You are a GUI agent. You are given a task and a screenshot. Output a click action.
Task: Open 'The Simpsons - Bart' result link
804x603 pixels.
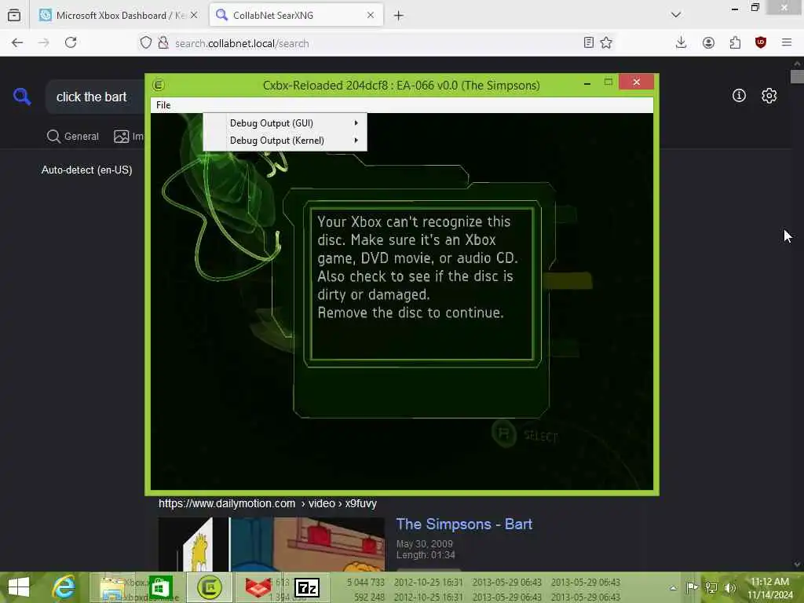coord(464,524)
